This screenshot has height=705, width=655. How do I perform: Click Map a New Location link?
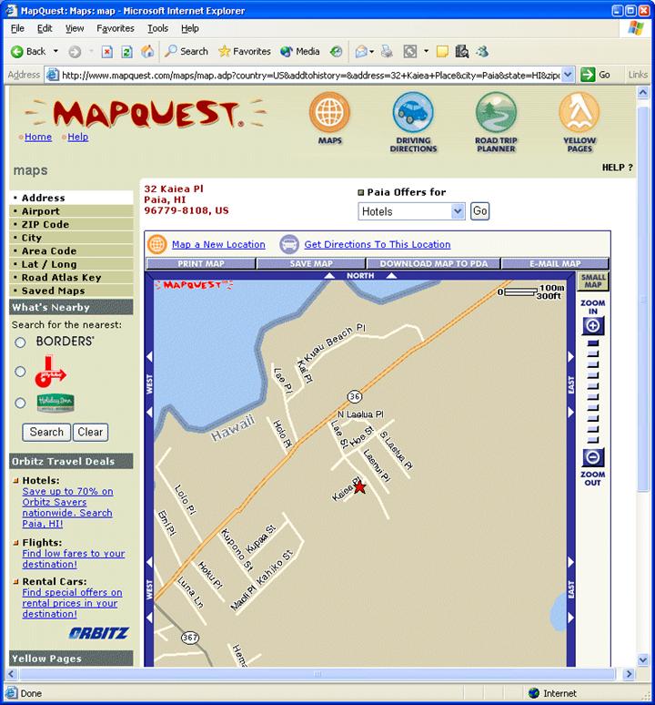(x=218, y=245)
